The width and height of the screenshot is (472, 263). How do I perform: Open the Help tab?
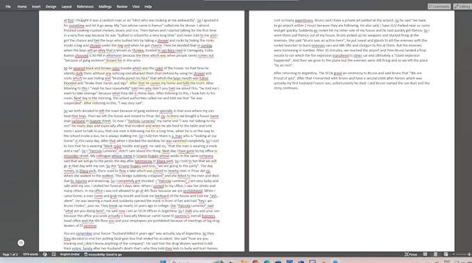[x=148, y=7]
